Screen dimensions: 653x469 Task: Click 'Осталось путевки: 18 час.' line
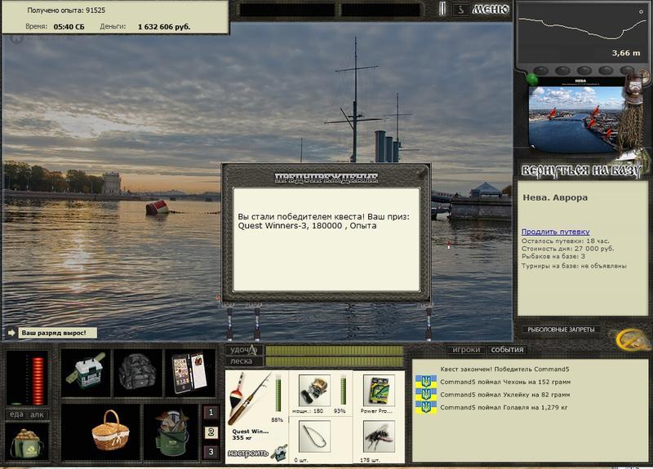(565, 241)
